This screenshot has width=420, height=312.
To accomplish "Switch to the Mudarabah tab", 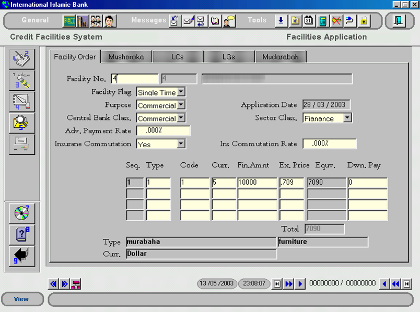I will click(x=281, y=57).
